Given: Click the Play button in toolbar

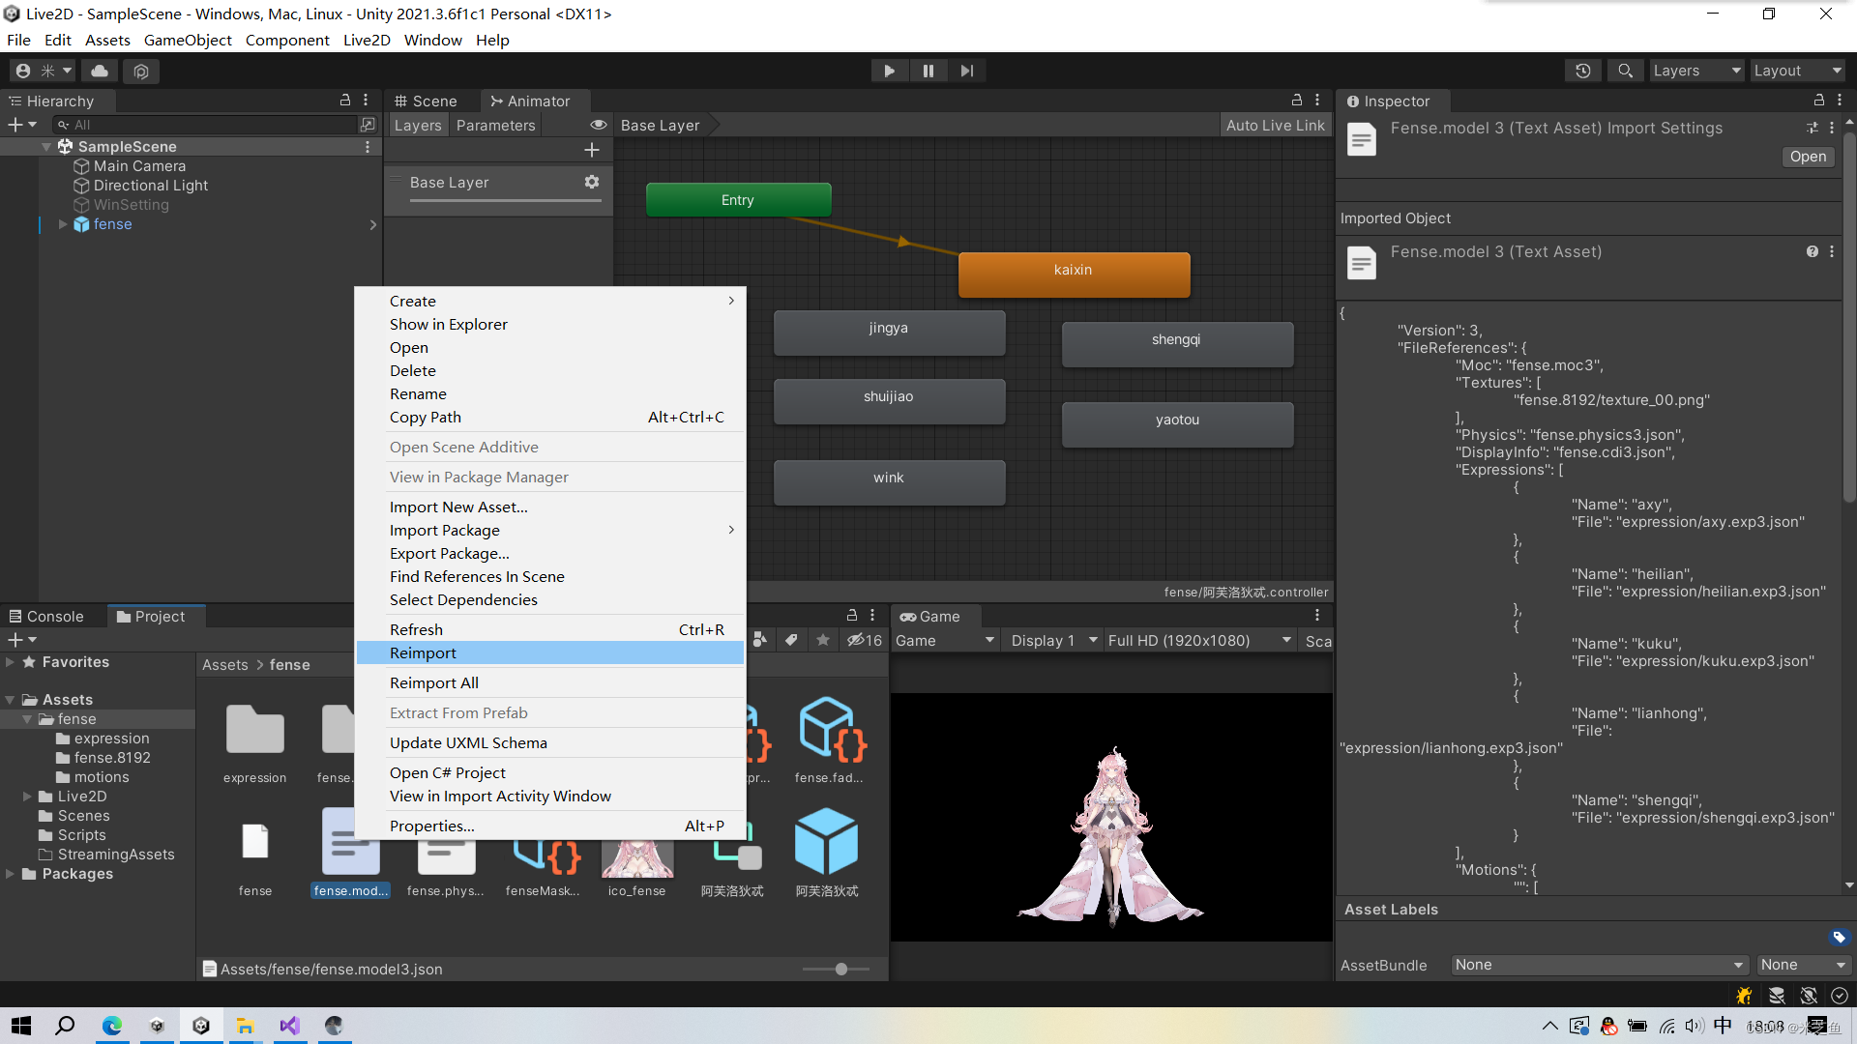Looking at the screenshot, I should (889, 71).
